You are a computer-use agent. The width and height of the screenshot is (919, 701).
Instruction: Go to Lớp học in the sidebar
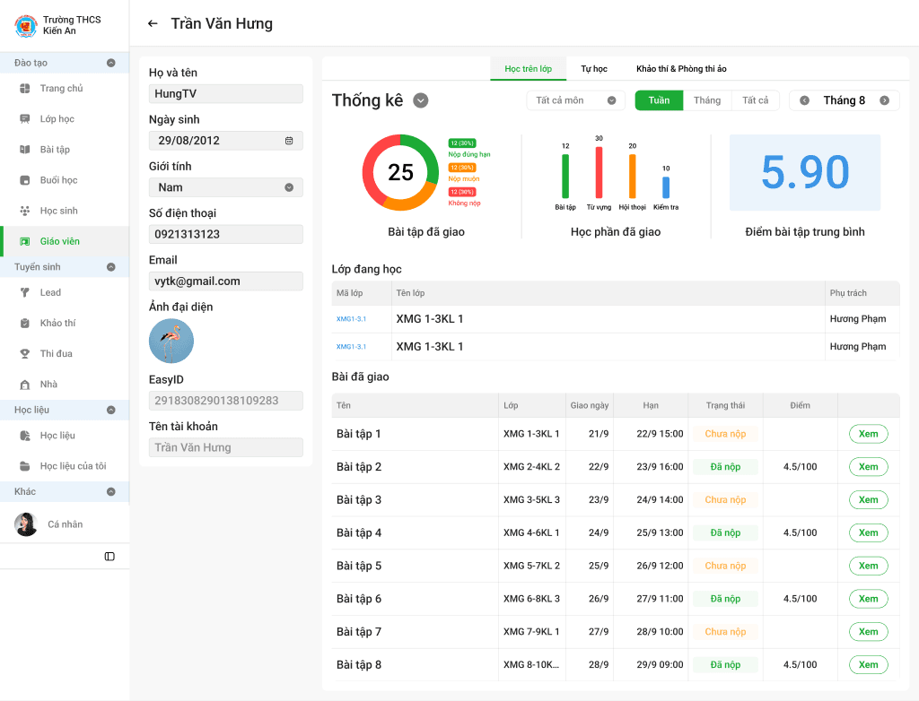[65, 119]
